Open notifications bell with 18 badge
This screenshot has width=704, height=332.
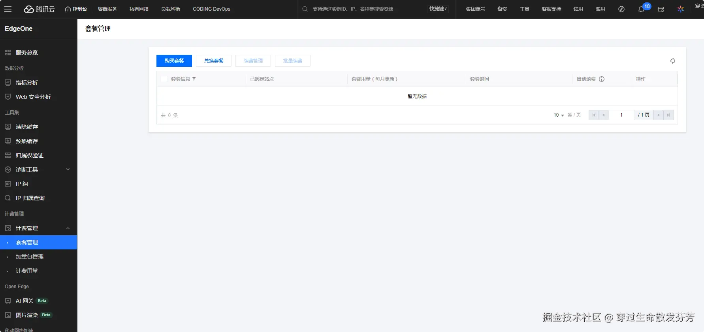click(x=641, y=9)
